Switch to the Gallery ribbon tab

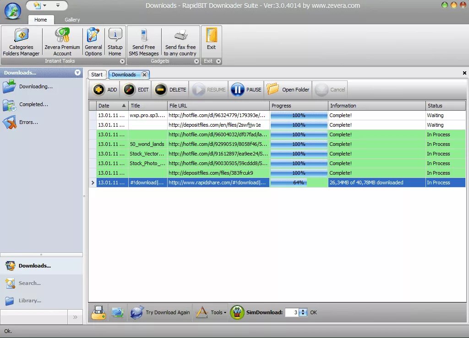(x=72, y=20)
